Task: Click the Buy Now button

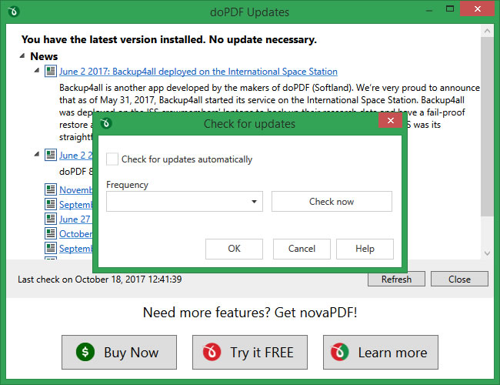Action: [119, 353]
